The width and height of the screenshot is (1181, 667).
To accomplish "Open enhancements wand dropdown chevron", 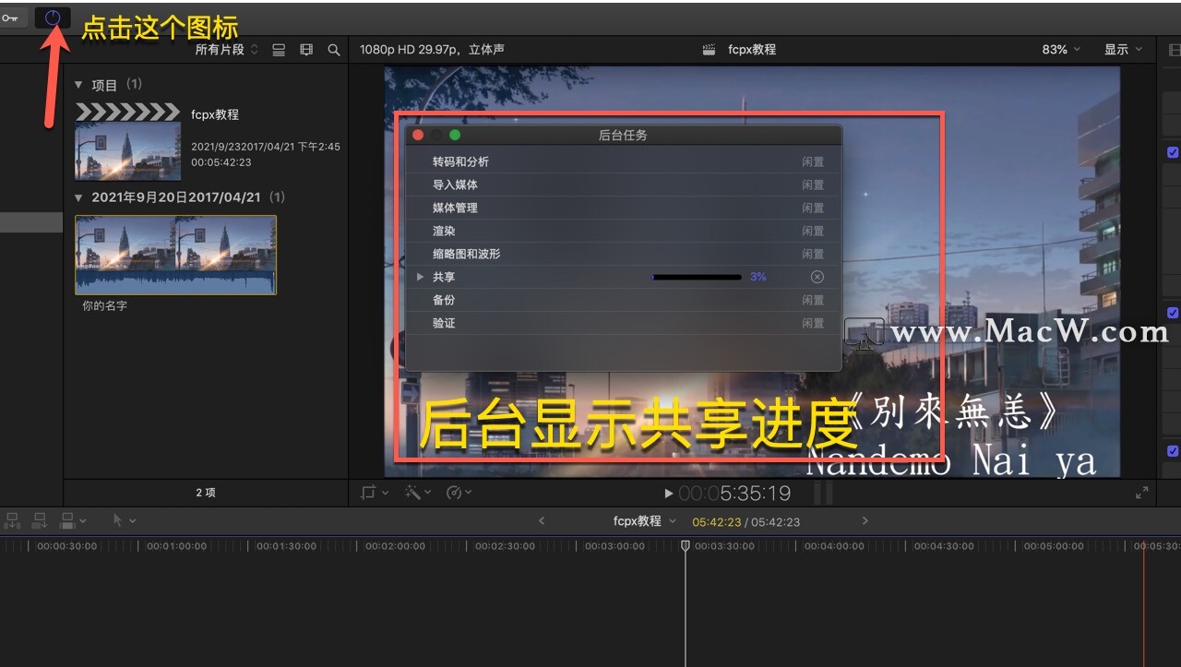I will point(427,493).
